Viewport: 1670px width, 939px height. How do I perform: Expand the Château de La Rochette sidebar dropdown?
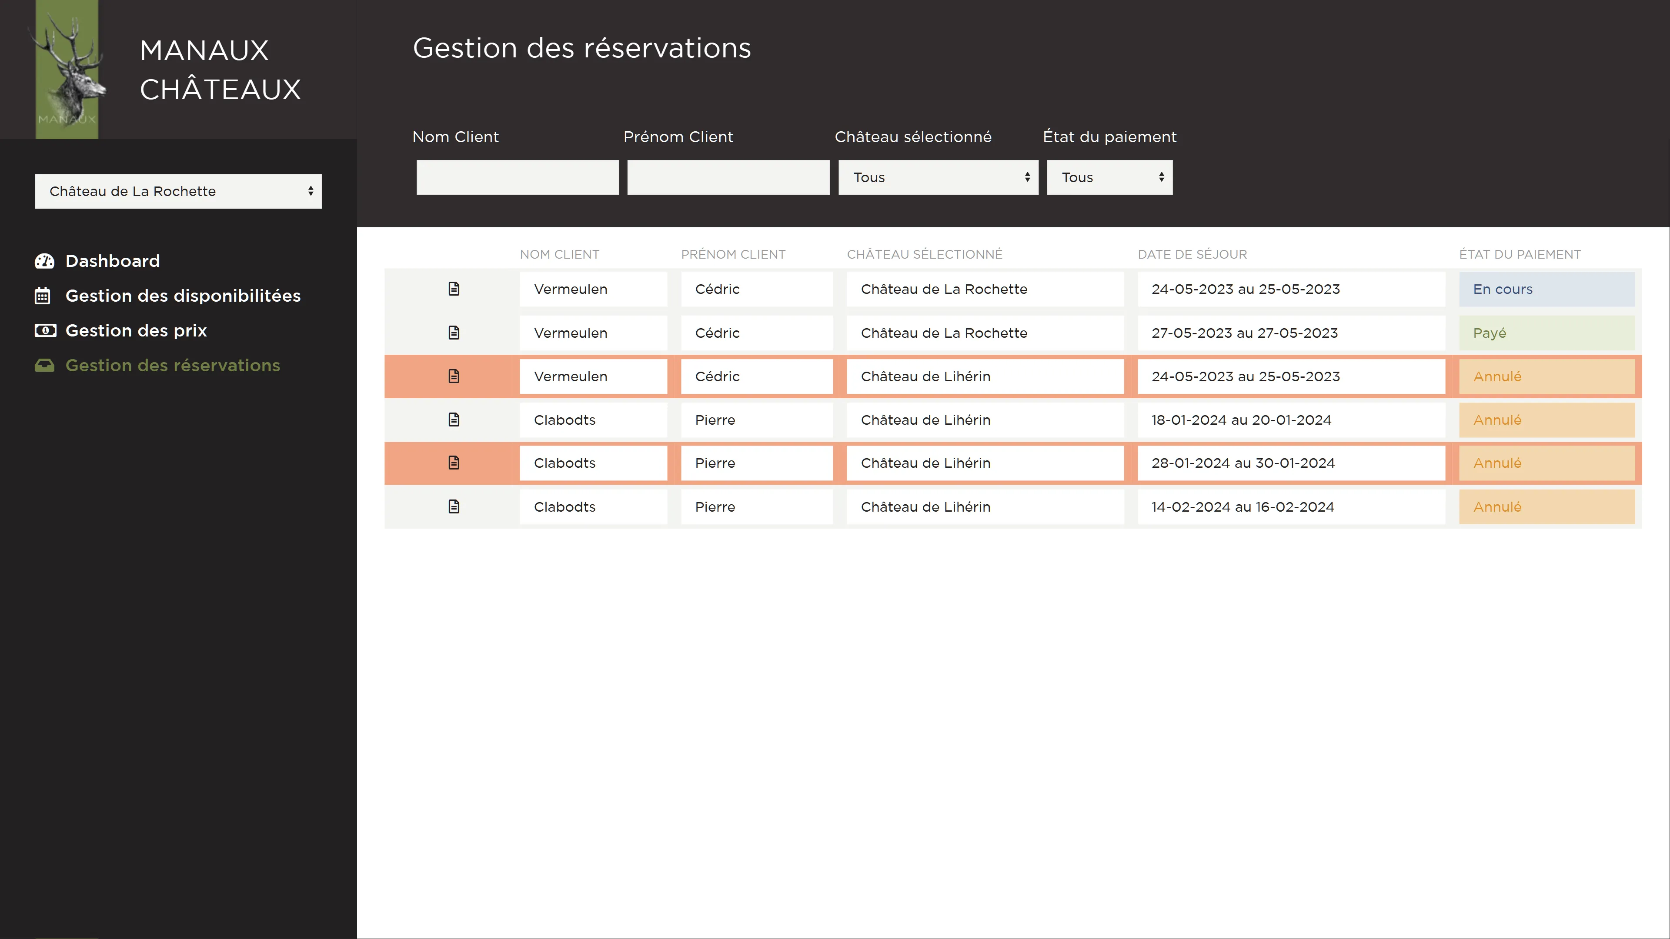tap(178, 191)
